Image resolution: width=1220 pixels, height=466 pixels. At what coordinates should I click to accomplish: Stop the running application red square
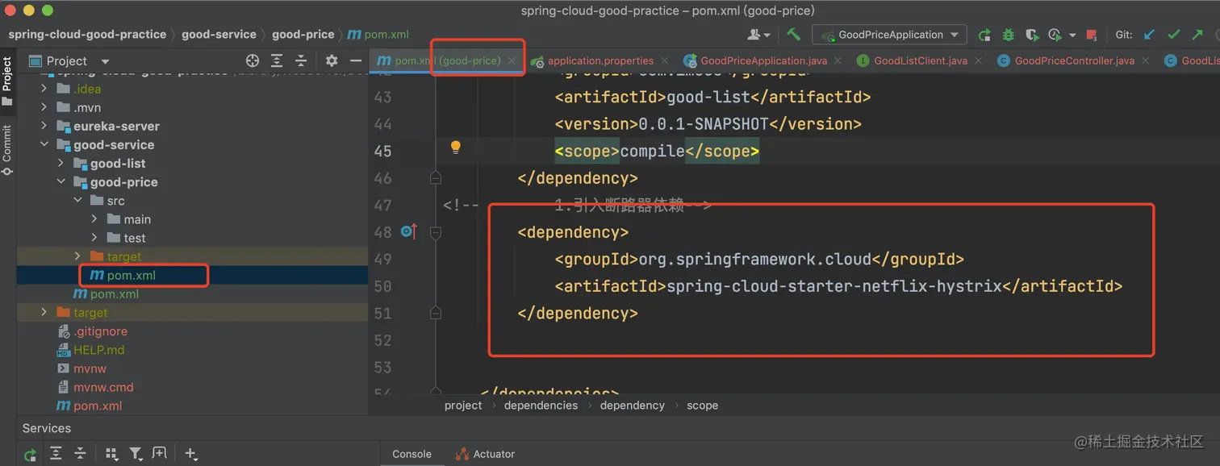pos(1092,35)
